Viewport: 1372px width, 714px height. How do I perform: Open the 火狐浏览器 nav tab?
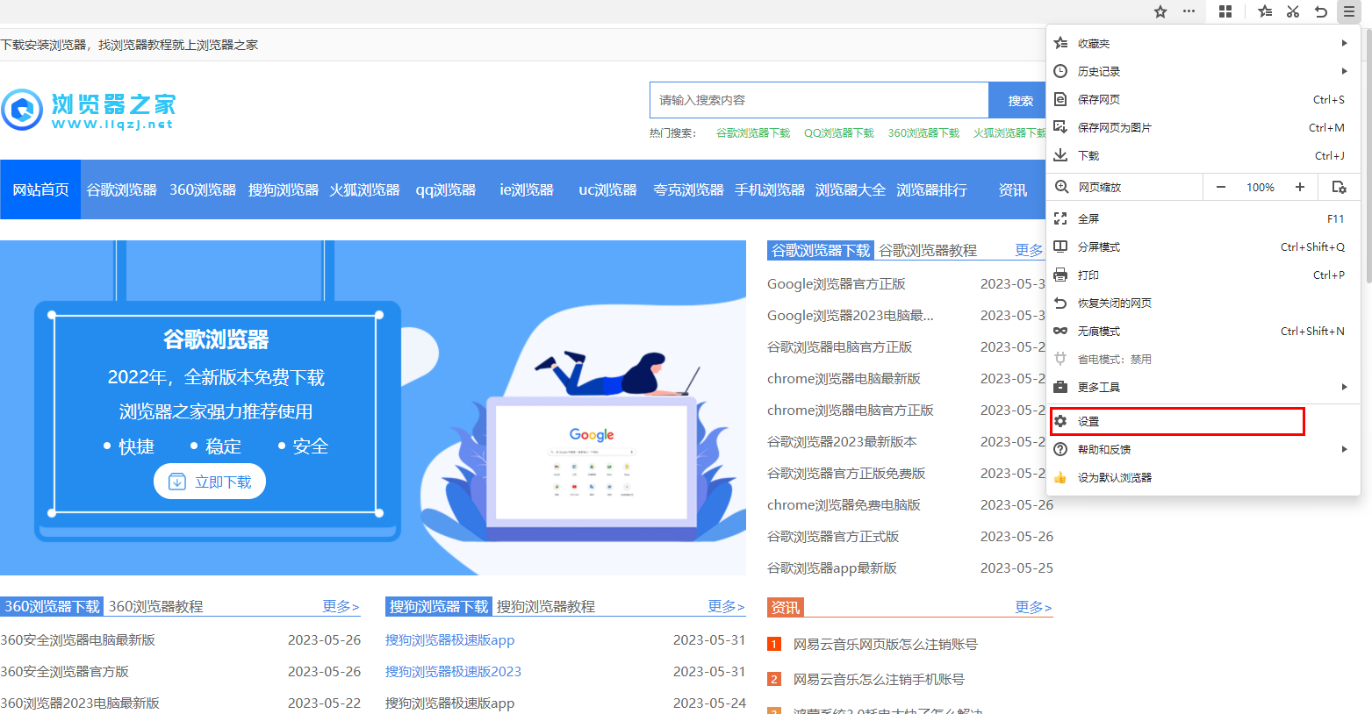point(364,189)
